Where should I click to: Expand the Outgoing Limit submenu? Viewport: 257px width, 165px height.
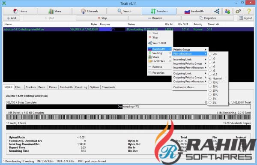[190, 73]
